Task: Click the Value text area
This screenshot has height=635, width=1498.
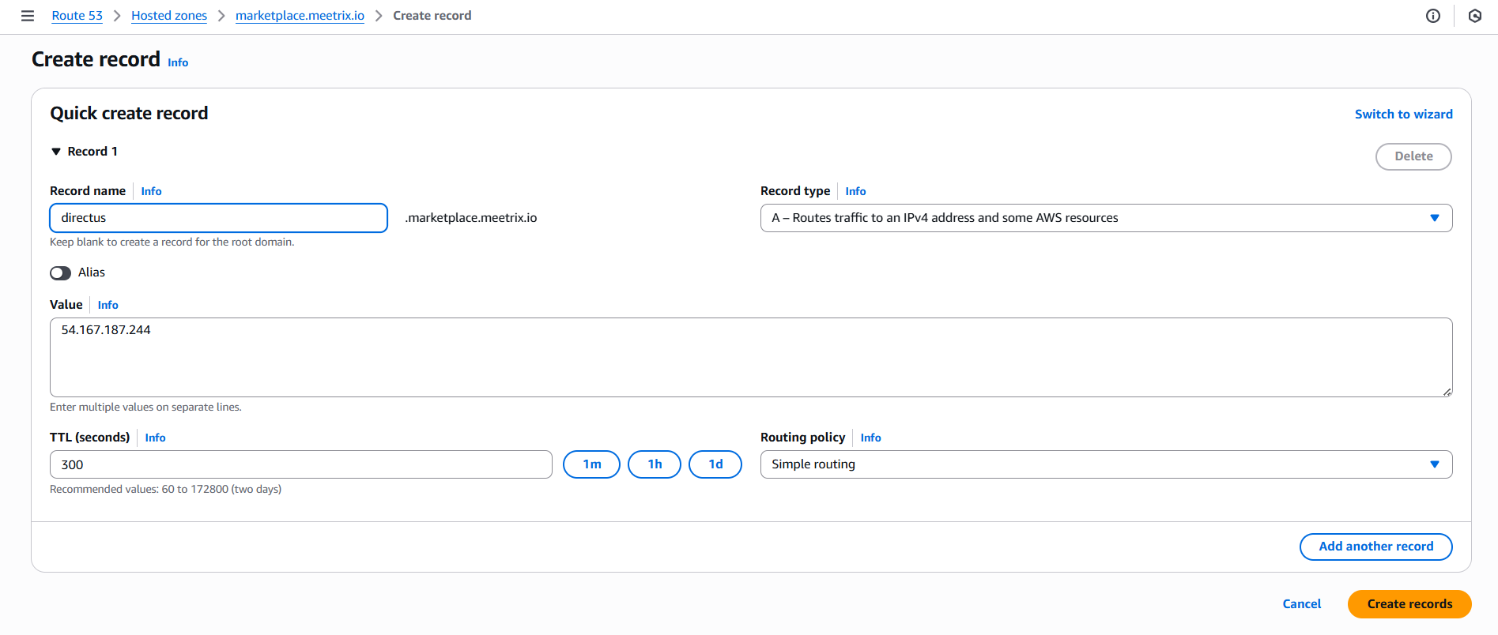Action: [751, 357]
